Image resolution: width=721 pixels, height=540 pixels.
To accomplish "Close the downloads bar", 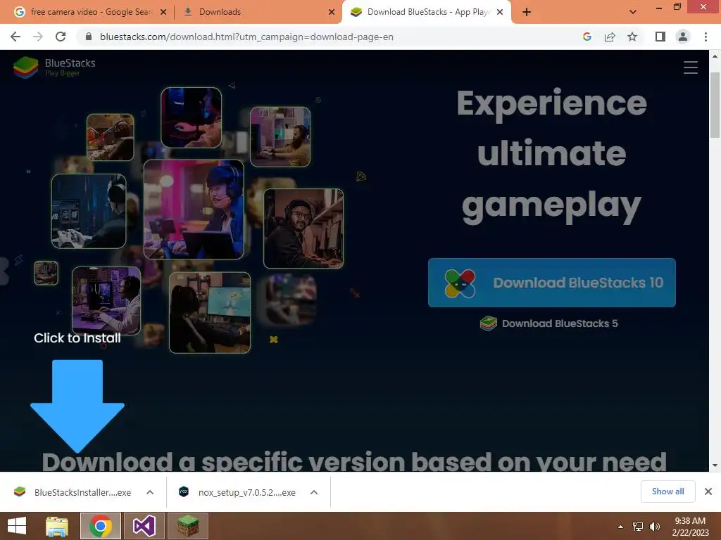I will pyautogui.click(x=708, y=491).
